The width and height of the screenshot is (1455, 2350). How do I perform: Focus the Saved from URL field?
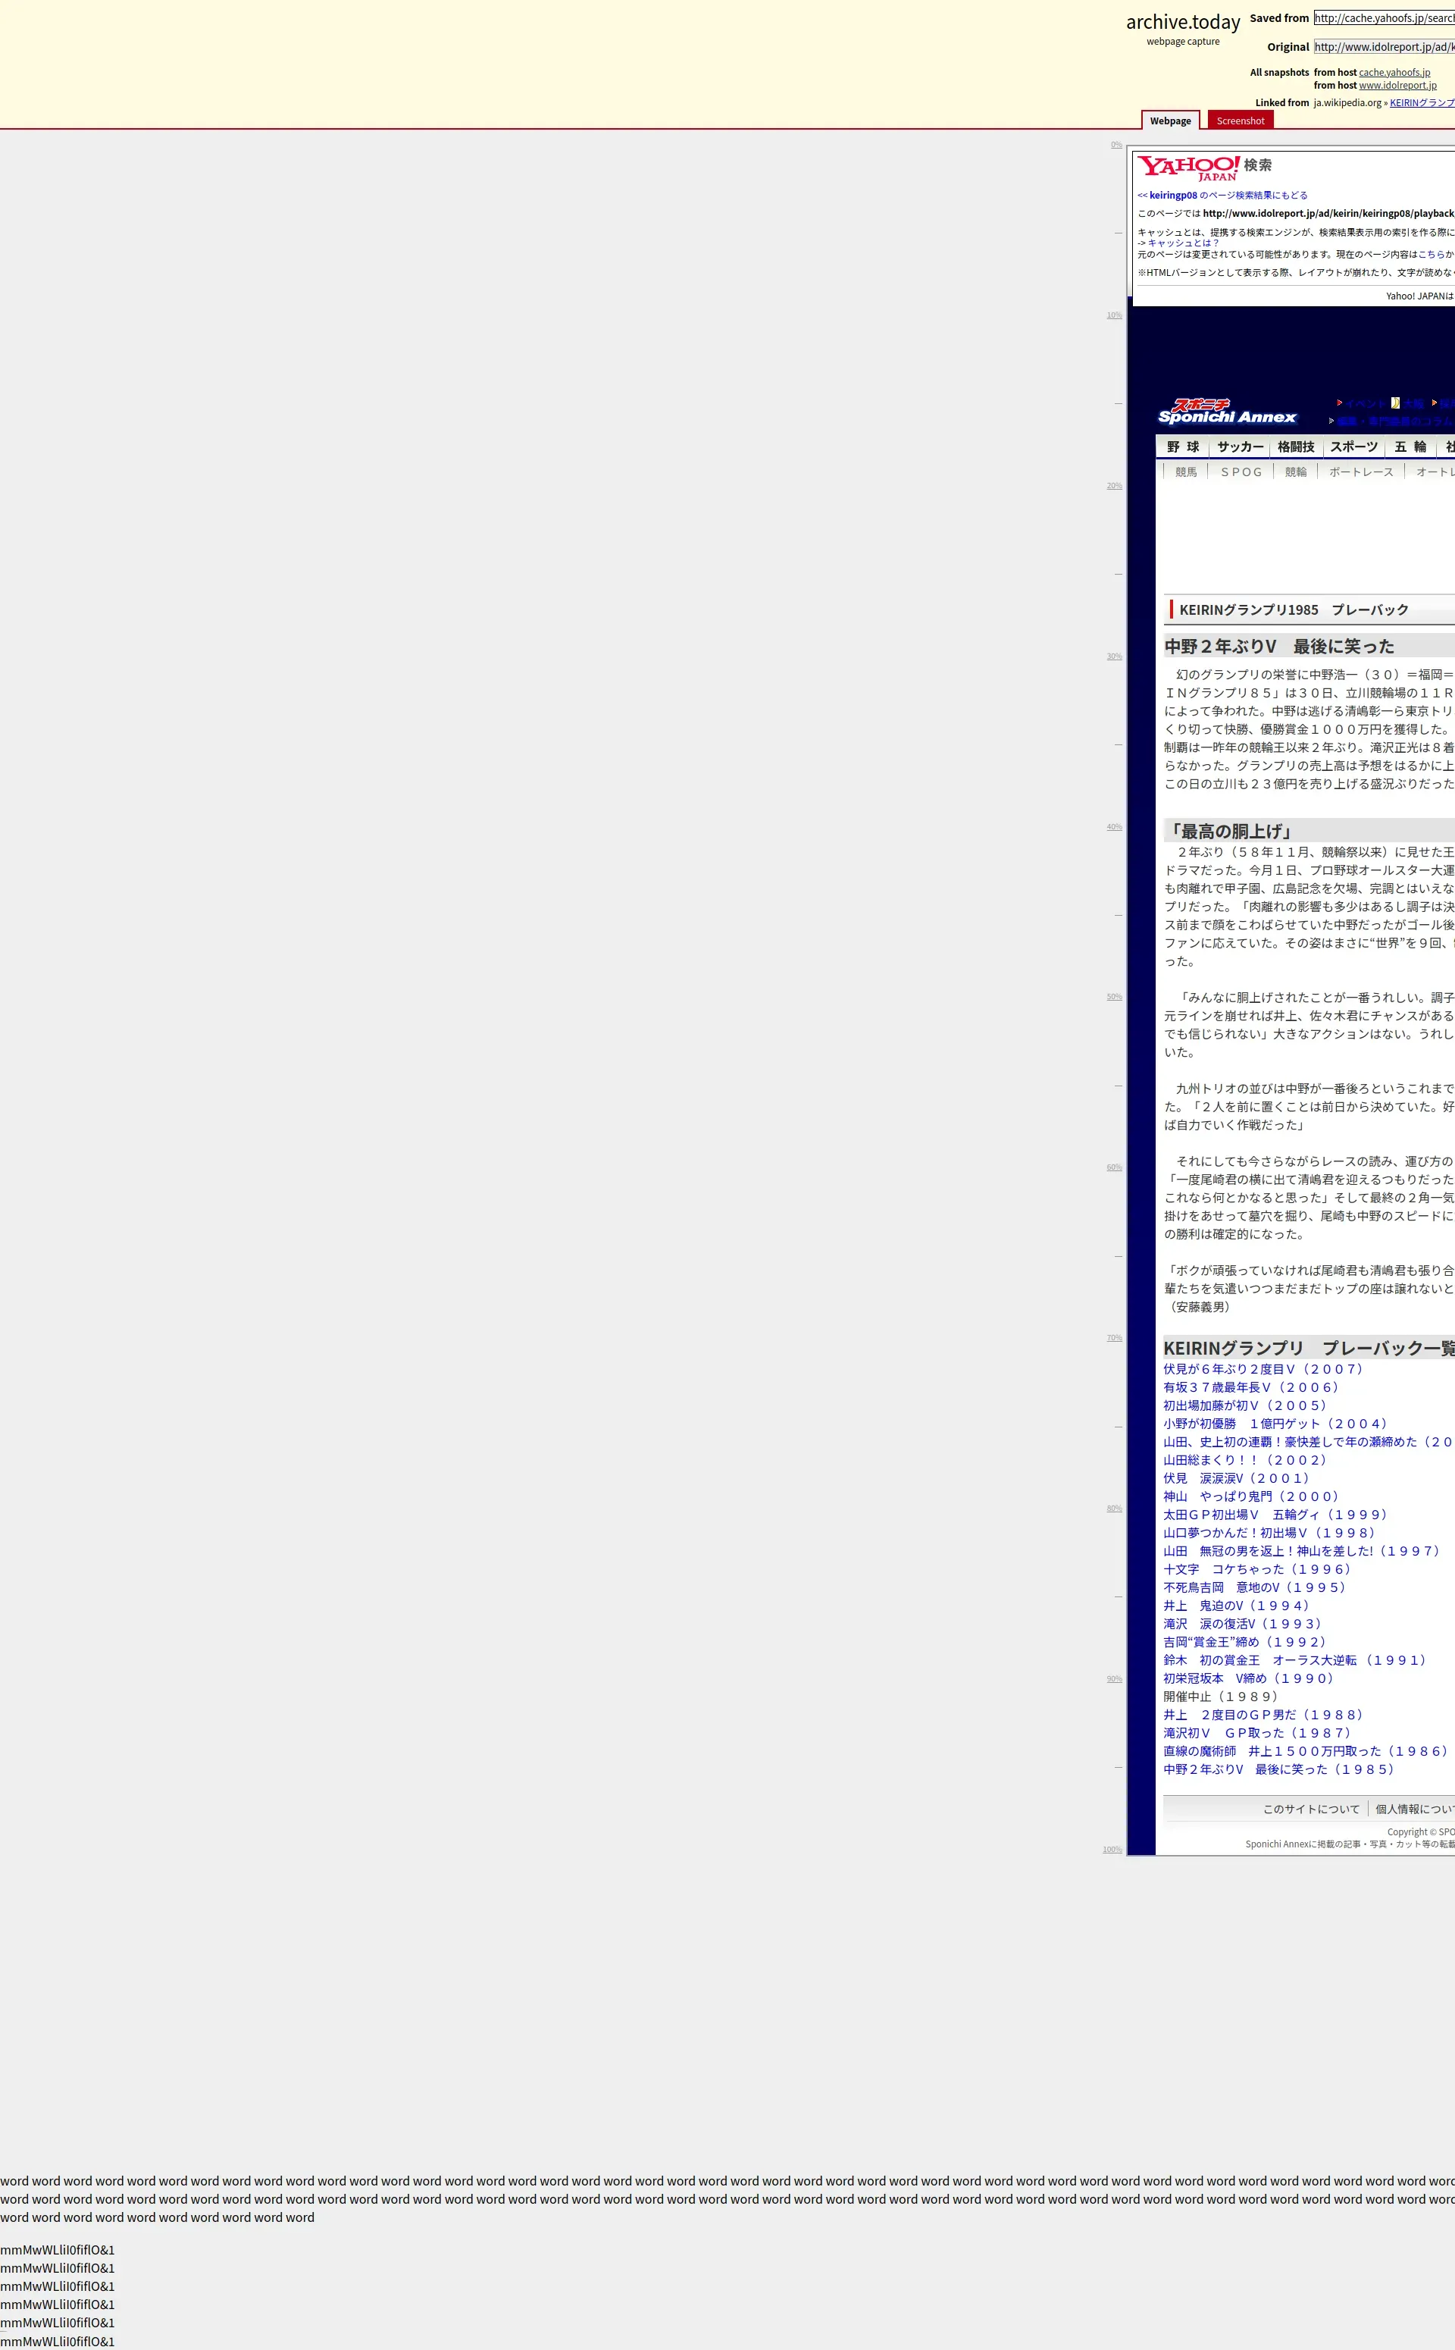[x=1384, y=17]
